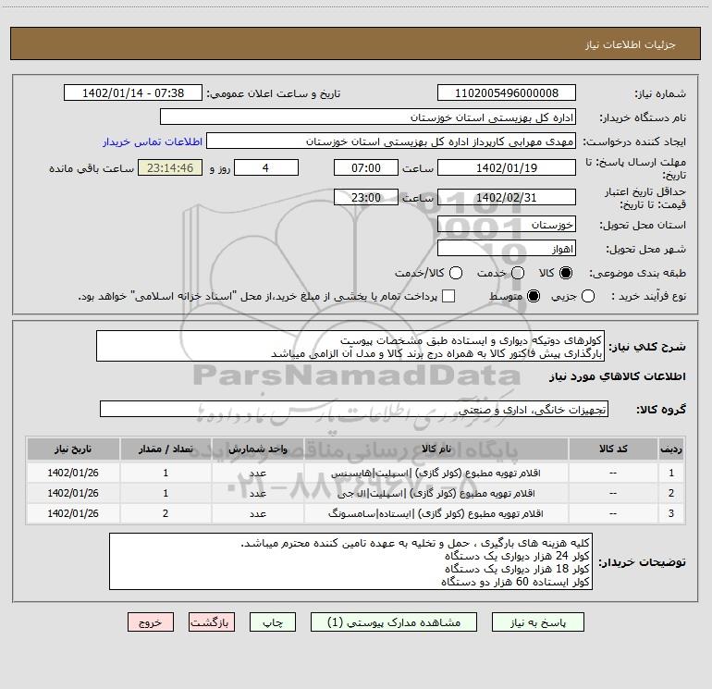This screenshot has height=689, width=712.
Task: Click quantity 2 in row 3
Action: 166,513
